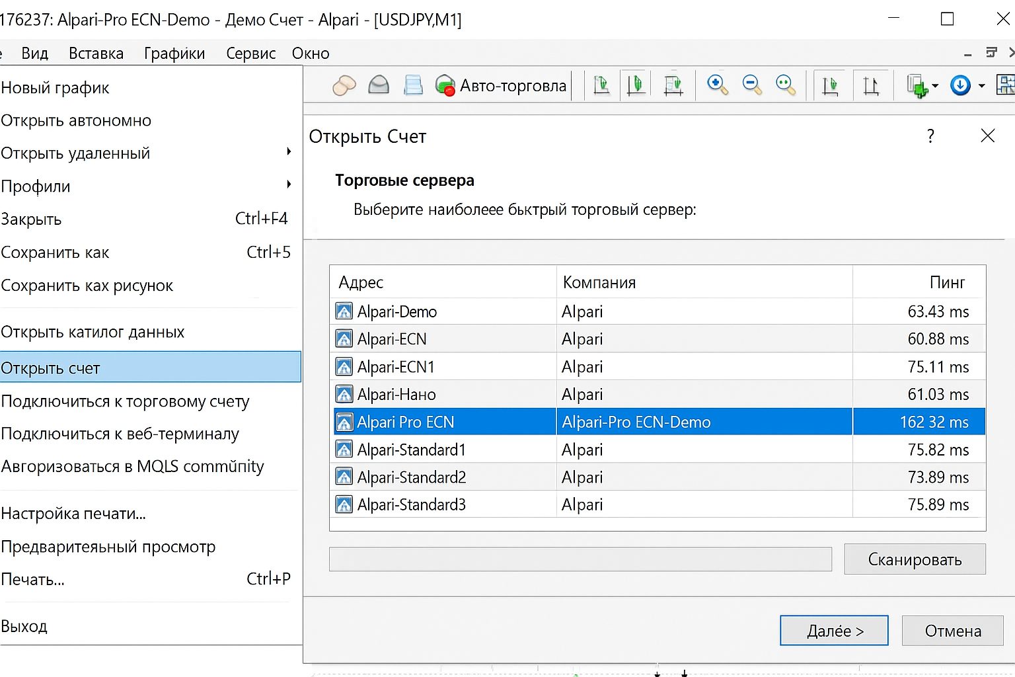Open the Графики menu
Image resolution: width=1015 pixels, height=677 pixels.
tap(174, 54)
